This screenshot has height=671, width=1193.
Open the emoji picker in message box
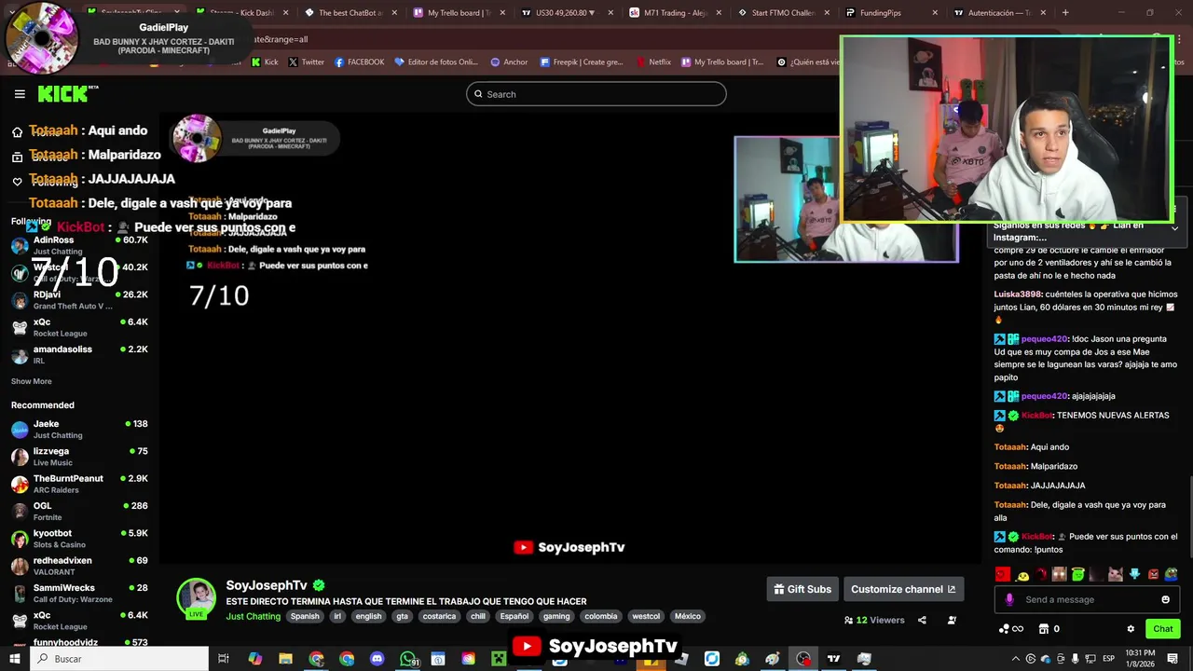click(x=1165, y=599)
